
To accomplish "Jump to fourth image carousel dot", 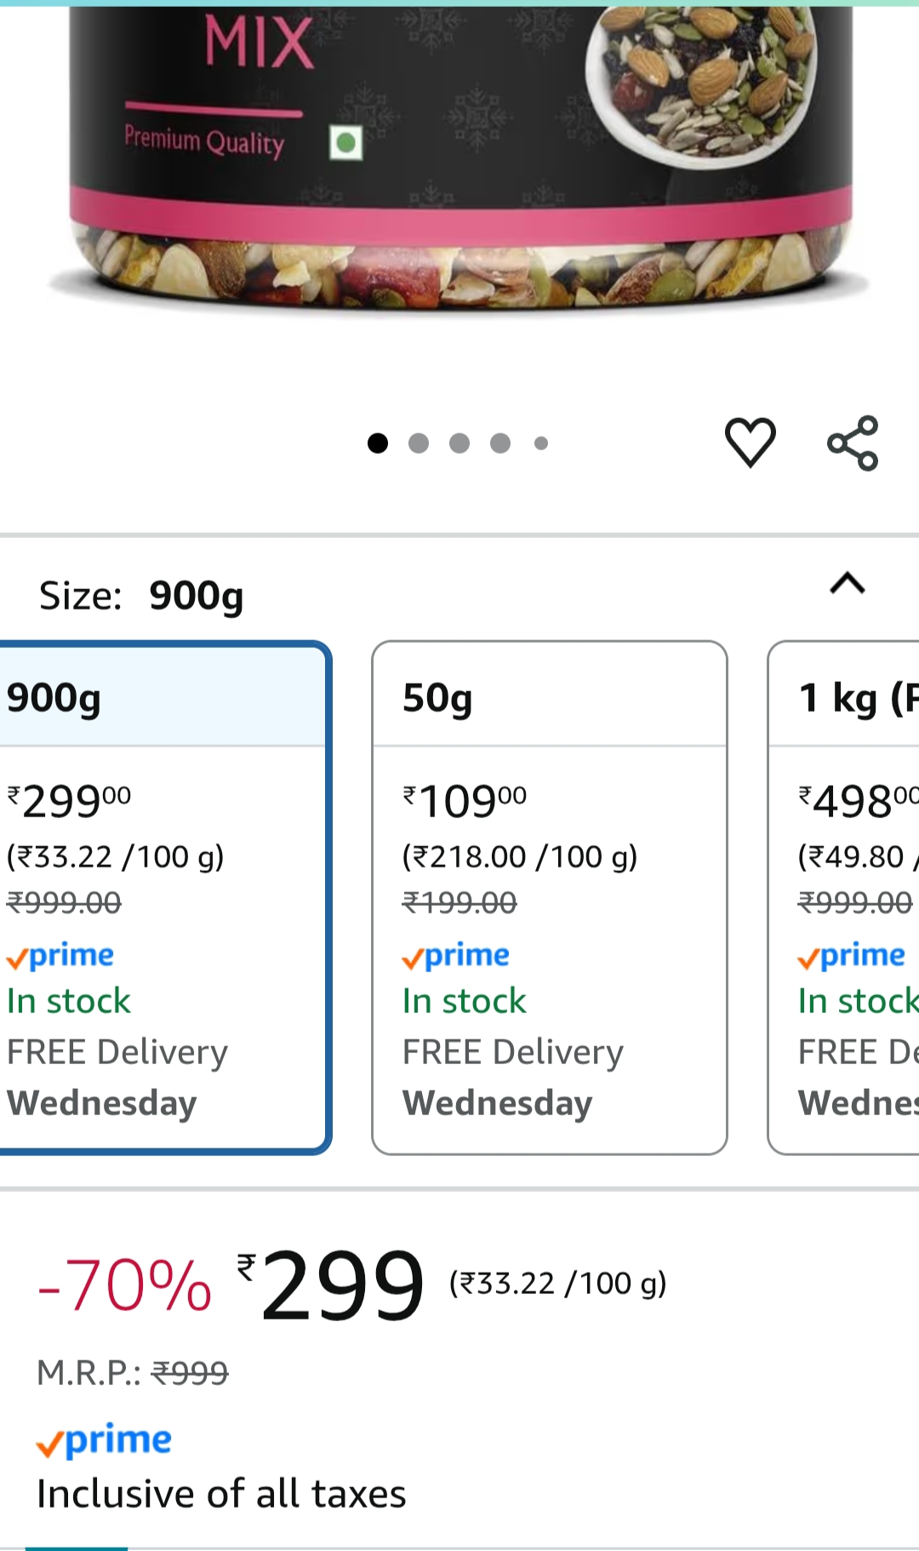I will [x=500, y=444].
